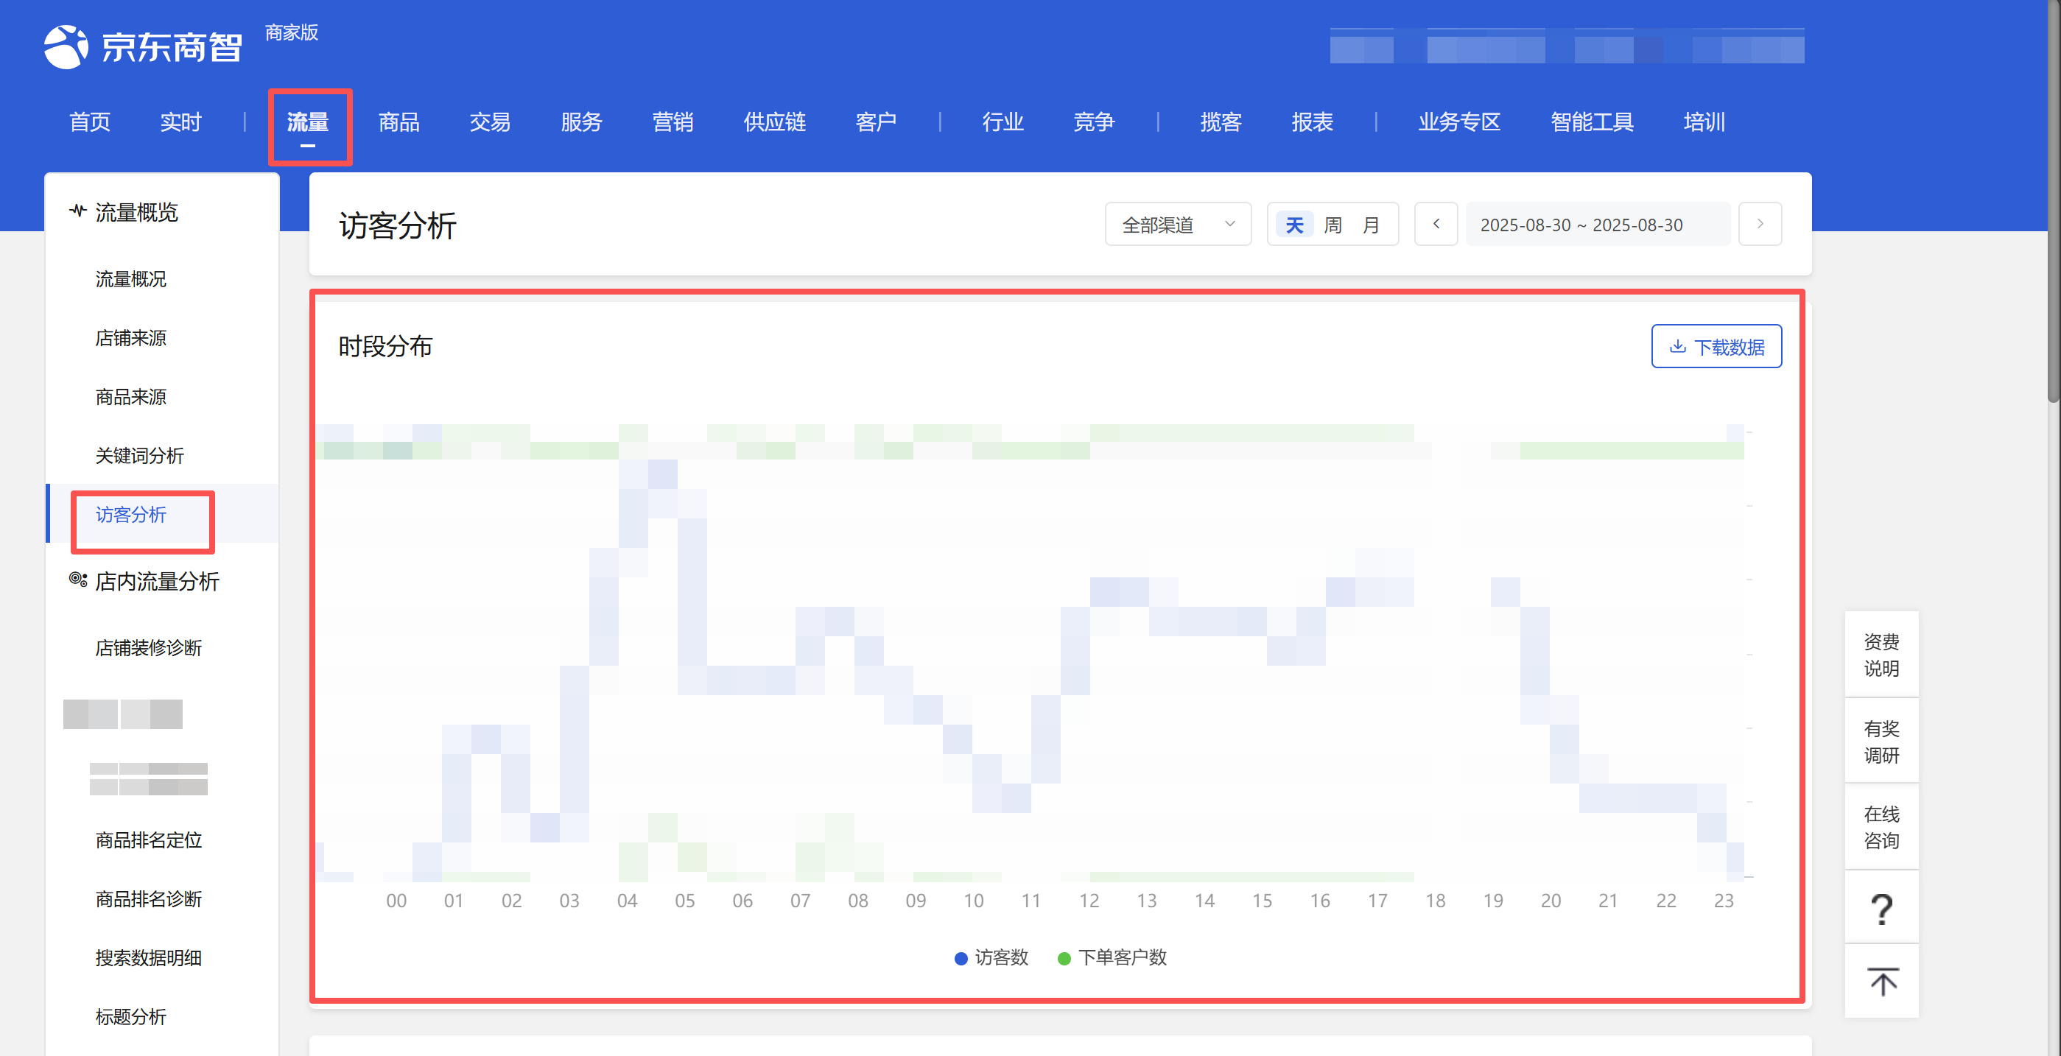Open the 资费说明 side panel button
This screenshot has height=1056, width=2061.
(1881, 655)
